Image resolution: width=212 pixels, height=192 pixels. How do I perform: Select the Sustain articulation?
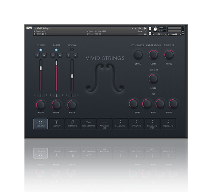point(57,123)
